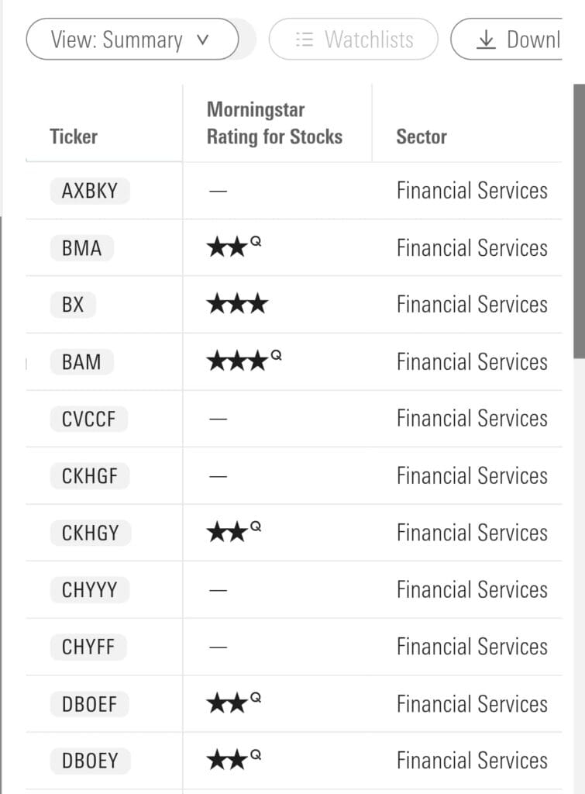Click the vertical scrollbar thumb

tap(579, 221)
